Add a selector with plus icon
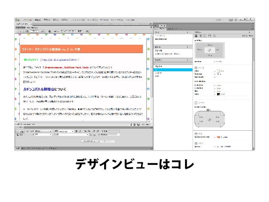This screenshot has height=202, width=269. [187, 60]
